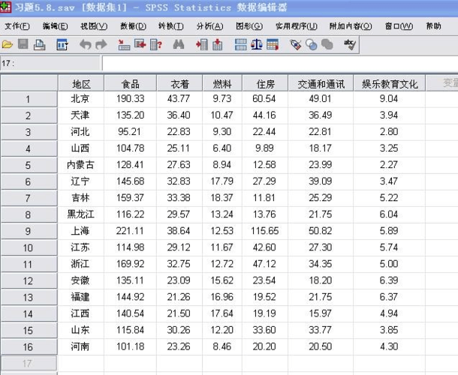Click the cell containing 6.39

(x=389, y=280)
